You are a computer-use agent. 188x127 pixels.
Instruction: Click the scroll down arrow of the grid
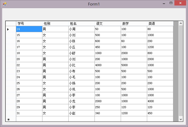(181, 119)
